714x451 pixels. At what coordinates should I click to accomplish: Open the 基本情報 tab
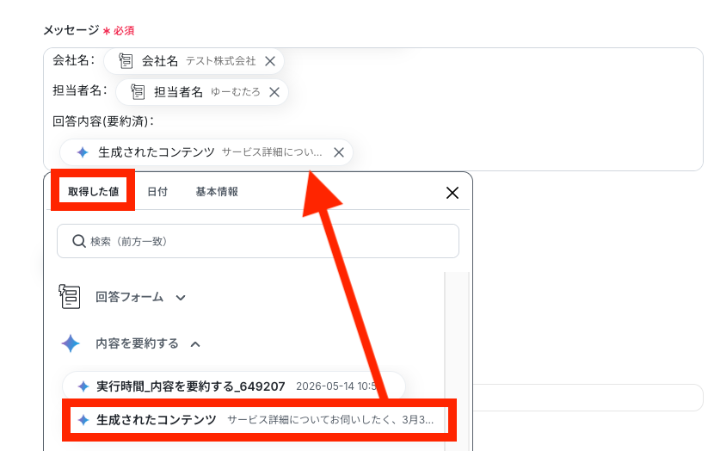pyautogui.click(x=217, y=192)
